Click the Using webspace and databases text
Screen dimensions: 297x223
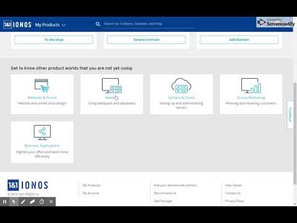point(111,103)
